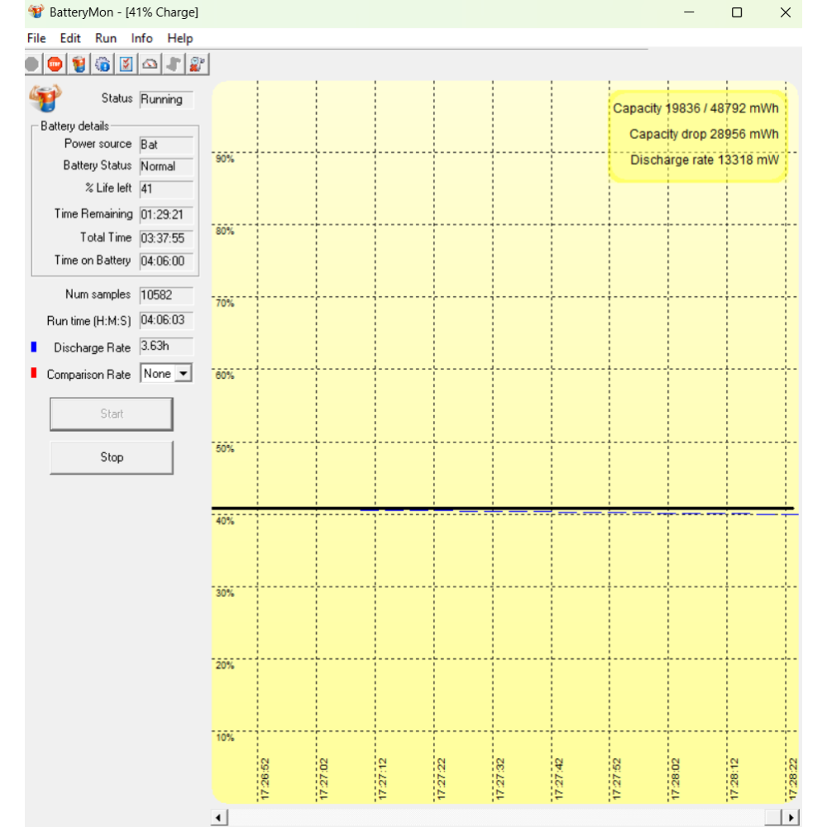Open the Edit menu
This screenshot has width=827, height=827.
70,38
